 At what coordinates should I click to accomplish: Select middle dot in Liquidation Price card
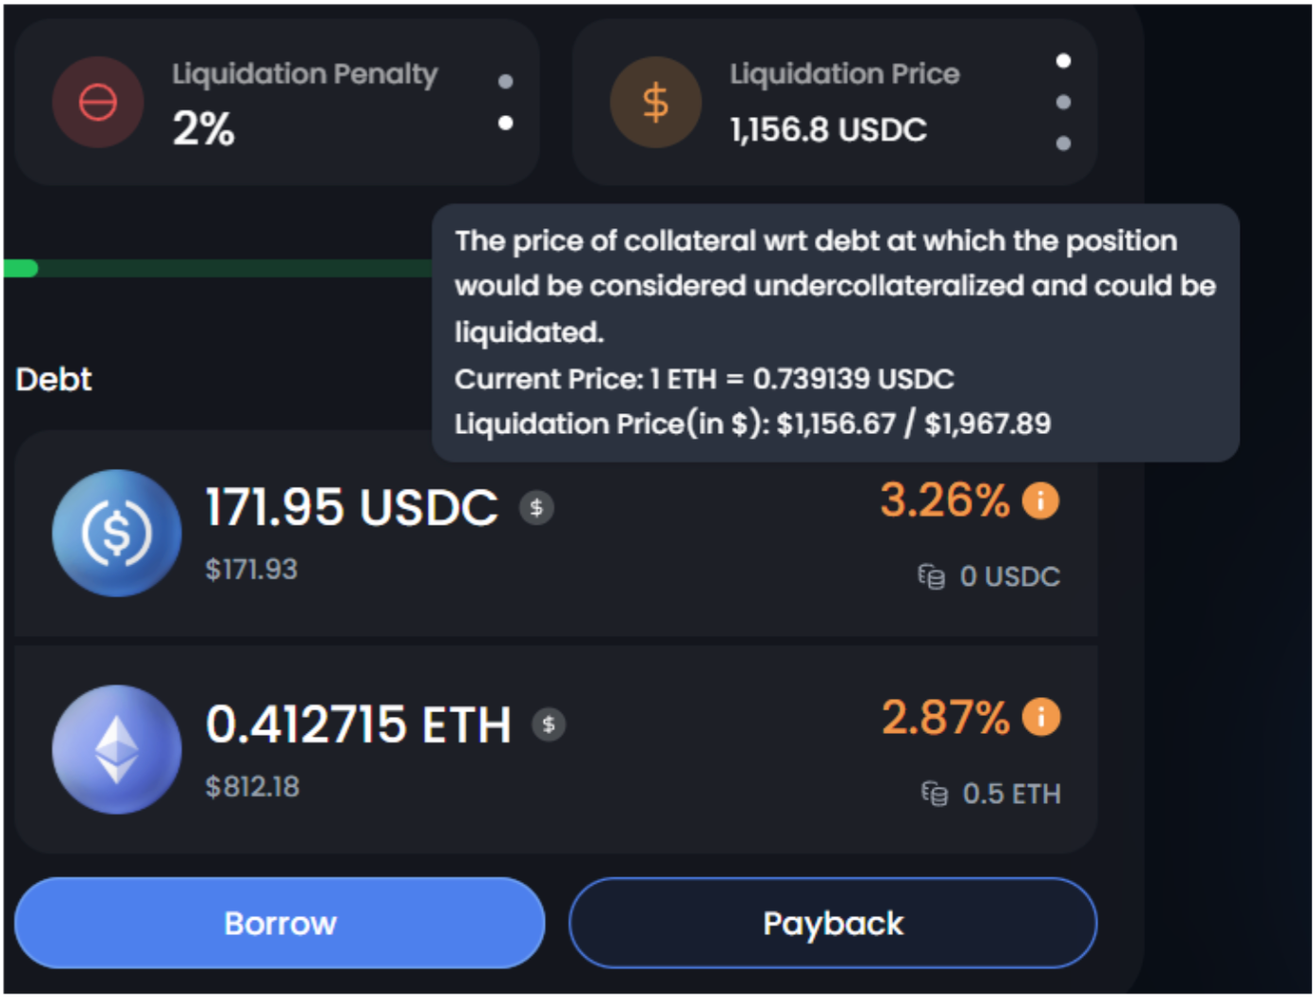1063,102
